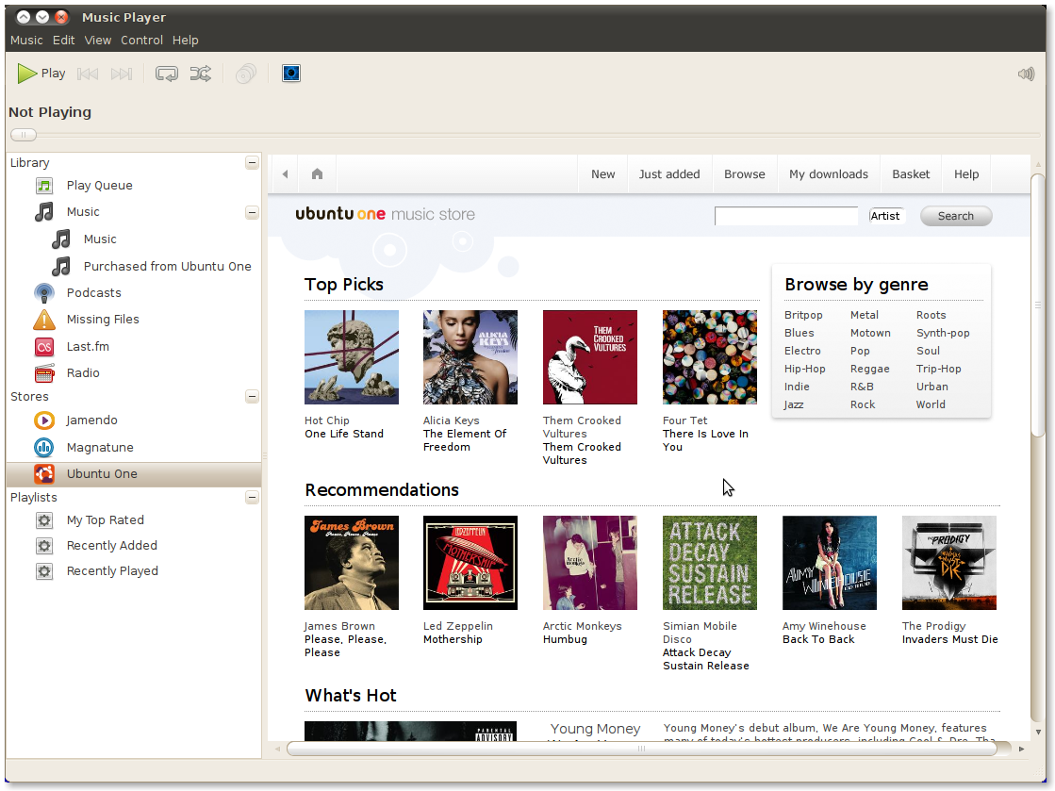
Task: Collapse the Stores section
Action: [x=252, y=396]
